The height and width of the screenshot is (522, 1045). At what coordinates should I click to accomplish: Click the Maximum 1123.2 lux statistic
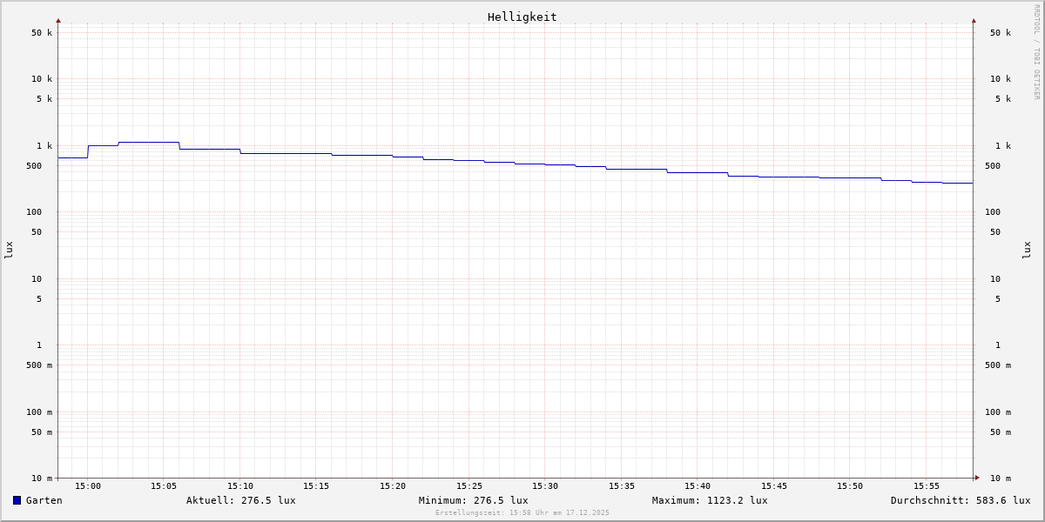710,500
